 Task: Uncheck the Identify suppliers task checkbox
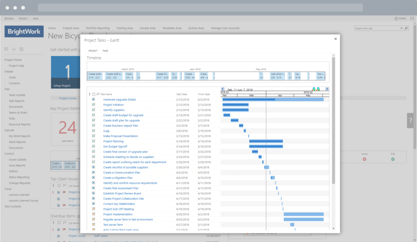(93, 109)
